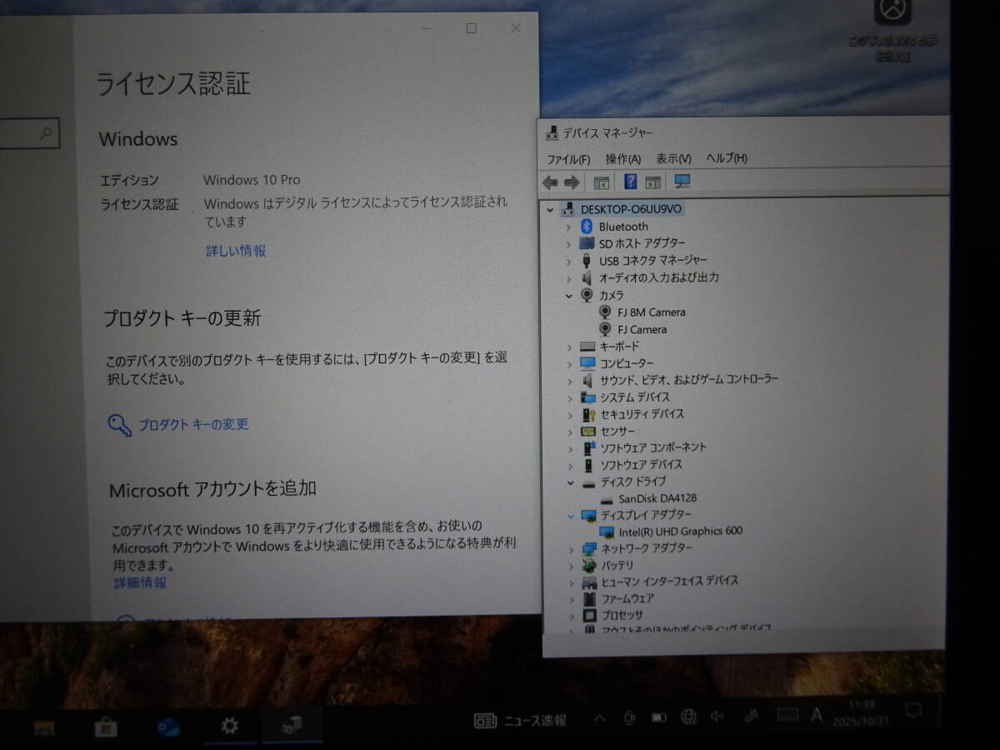Select the SanDisk DA4128 disk drive
1000x750 pixels.
[657, 498]
